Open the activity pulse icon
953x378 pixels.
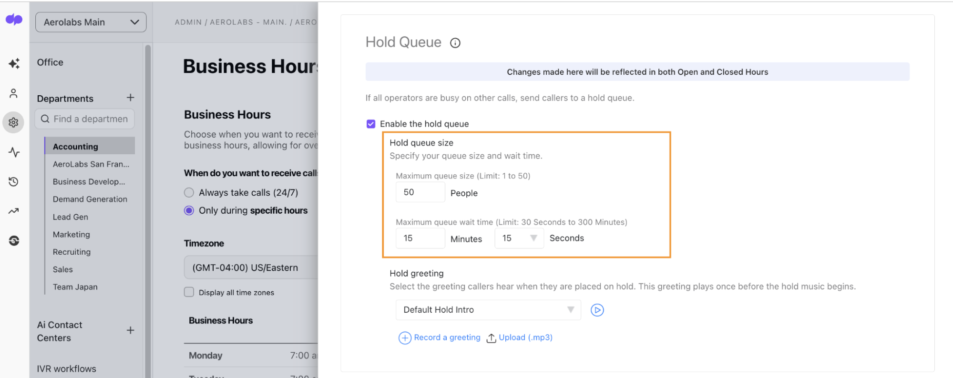(x=14, y=152)
